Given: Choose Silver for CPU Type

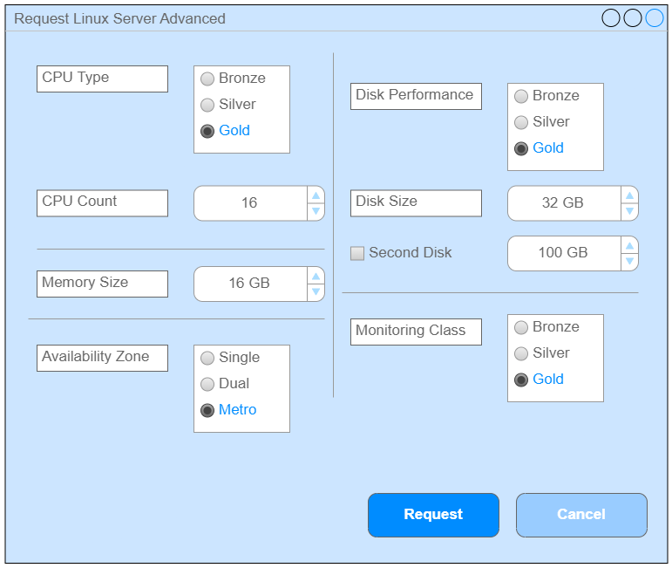Looking at the screenshot, I should [207, 106].
